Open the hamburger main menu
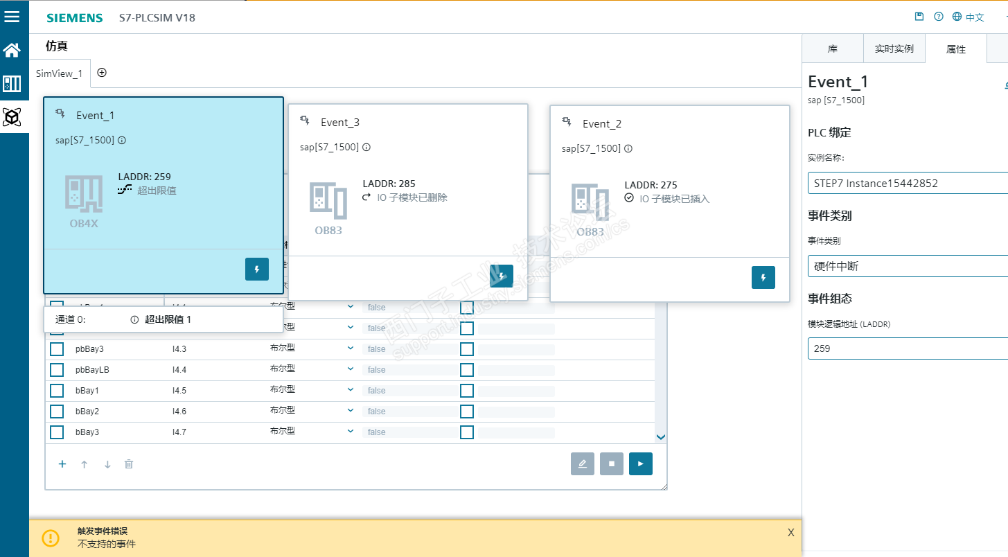 coord(12,17)
